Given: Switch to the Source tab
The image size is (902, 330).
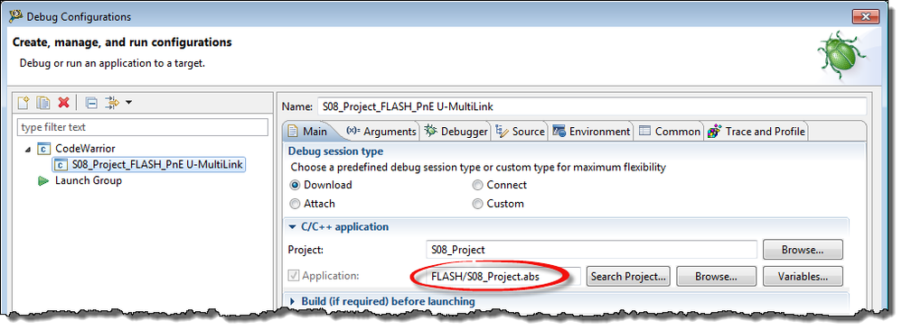Looking at the screenshot, I should pos(520,132).
